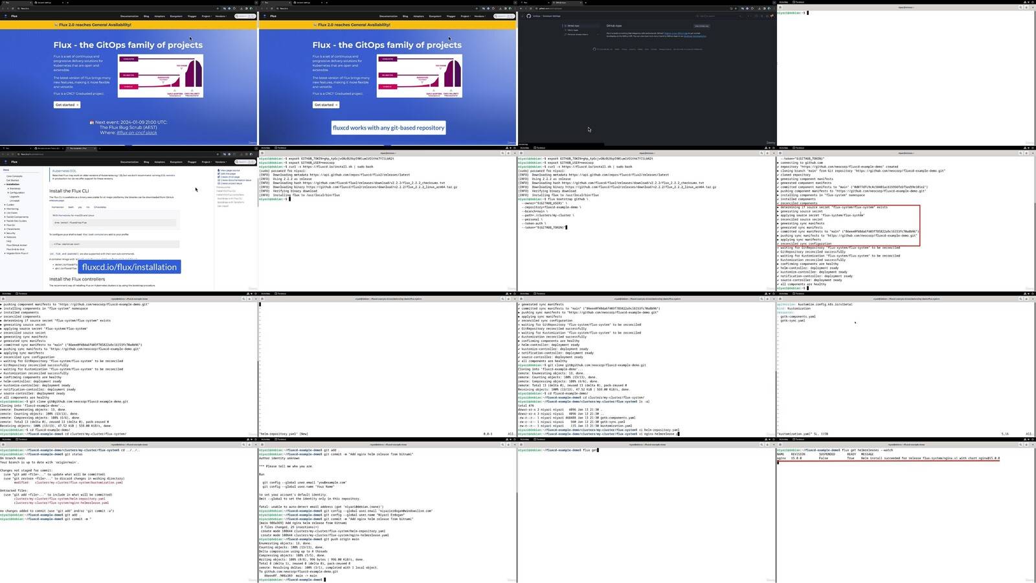Switch to Account settings tab on Next event homepage browser
Image resolution: width=1036 pixels, height=583 pixels.
(x=49, y=3)
